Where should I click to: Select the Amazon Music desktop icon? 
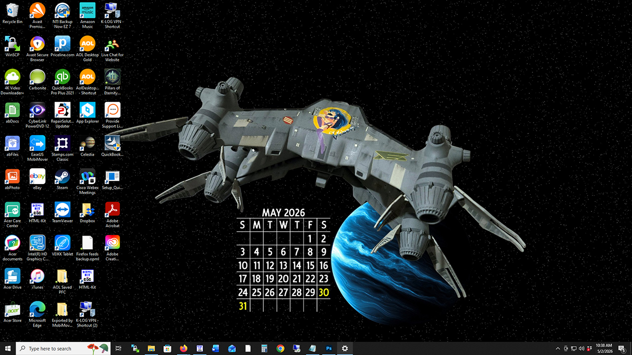coord(87,15)
